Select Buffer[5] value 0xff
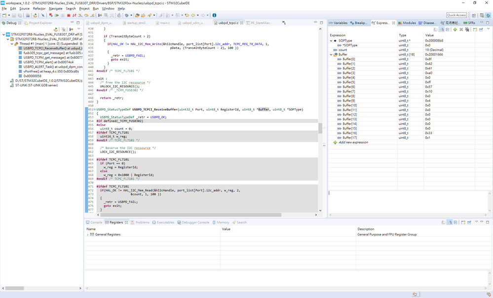 (x=427, y=82)
